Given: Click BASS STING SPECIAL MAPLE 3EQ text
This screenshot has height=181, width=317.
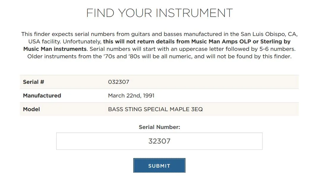Looking at the screenshot, I should pos(155,109).
